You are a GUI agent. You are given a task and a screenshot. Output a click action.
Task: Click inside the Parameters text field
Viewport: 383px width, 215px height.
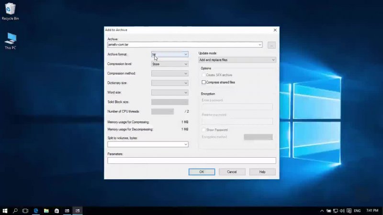click(x=191, y=161)
